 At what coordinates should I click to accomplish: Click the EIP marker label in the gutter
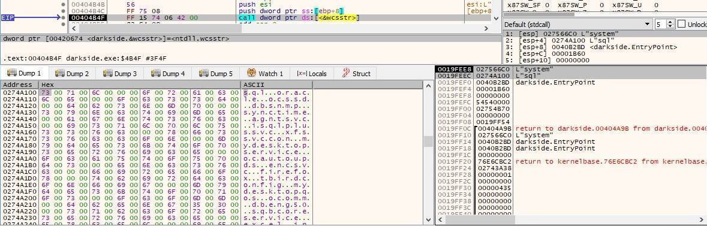click(x=8, y=17)
